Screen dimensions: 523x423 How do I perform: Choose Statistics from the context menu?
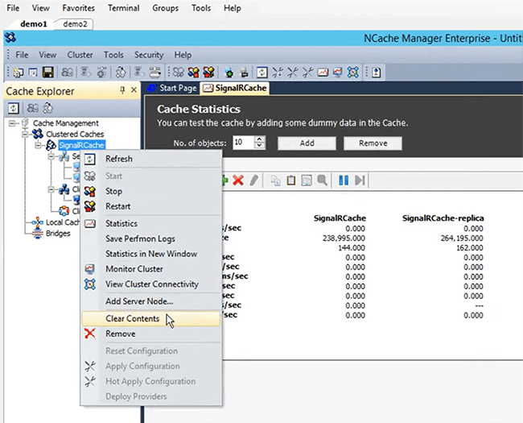point(151,223)
